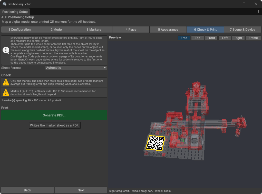Frame the model in preview
The height and width of the screenshot is (194, 262).
click(253, 38)
